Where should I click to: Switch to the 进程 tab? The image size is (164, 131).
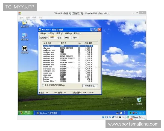click(x=52, y=37)
